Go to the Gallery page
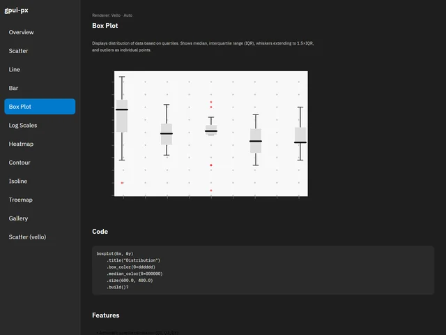 (40, 218)
